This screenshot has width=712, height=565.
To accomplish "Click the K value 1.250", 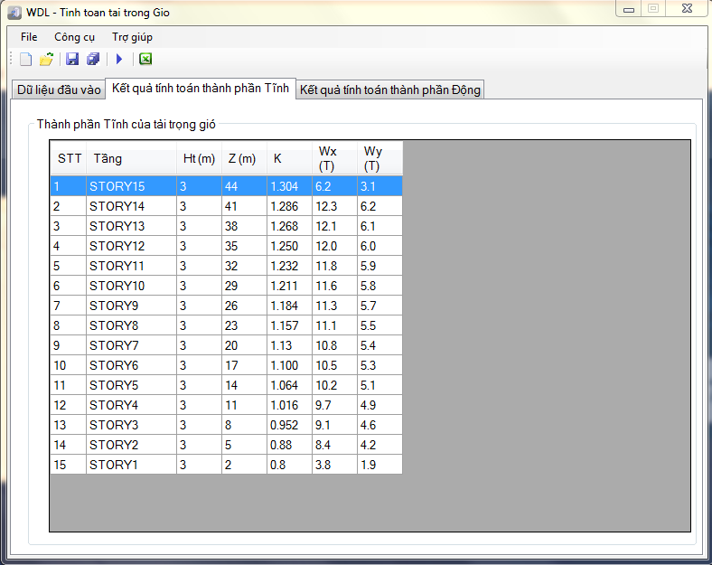I will (x=289, y=246).
